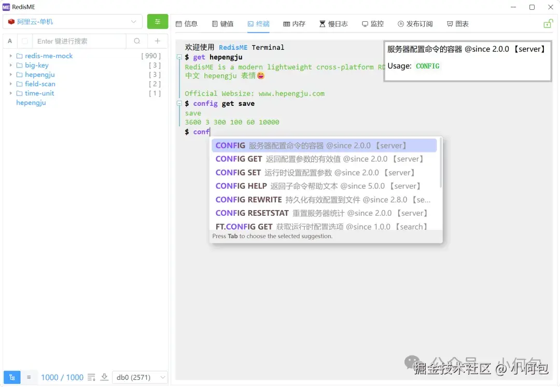The width and height of the screenshot is (560, 387).
Task: Click the field-scan folder icon
Action: 19,84
